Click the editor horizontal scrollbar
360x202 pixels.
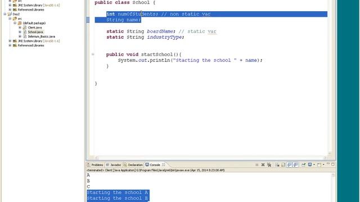210,158
